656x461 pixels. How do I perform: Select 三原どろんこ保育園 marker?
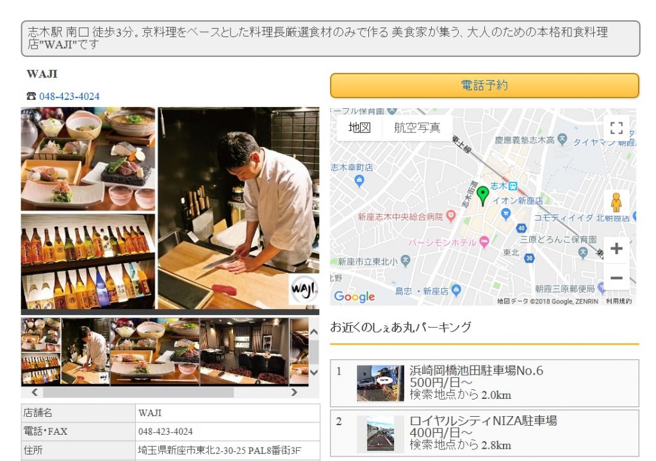[x=582, y=252]
